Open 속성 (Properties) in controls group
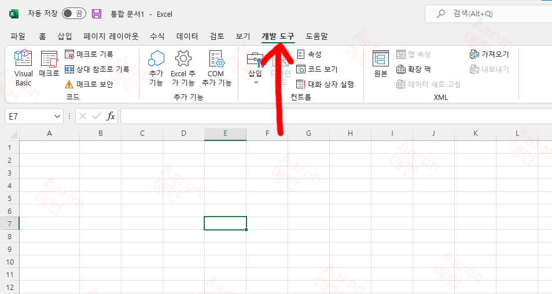 pyautogui.click(x=310, y=54)
